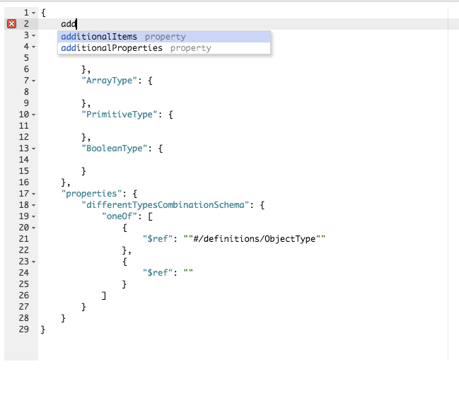Click the "properties" key

[91, 194]
